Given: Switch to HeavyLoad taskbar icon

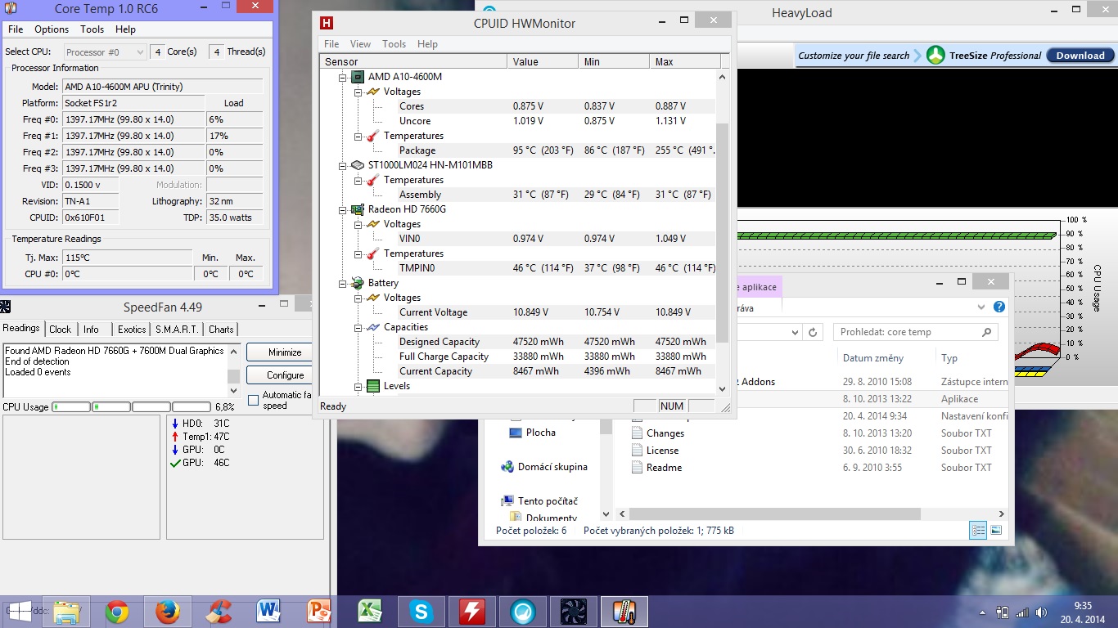Looking at the screenshot, I should pos(523,611).
